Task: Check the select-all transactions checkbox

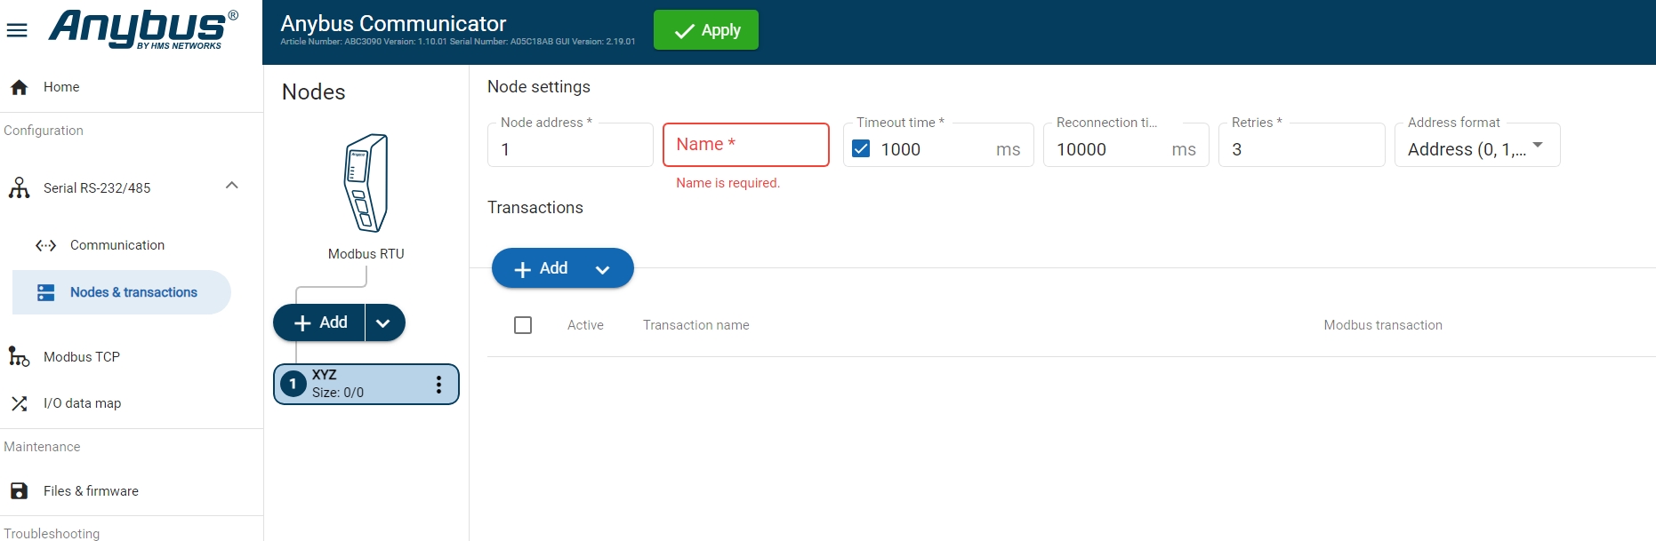Action: coord(523,325)
